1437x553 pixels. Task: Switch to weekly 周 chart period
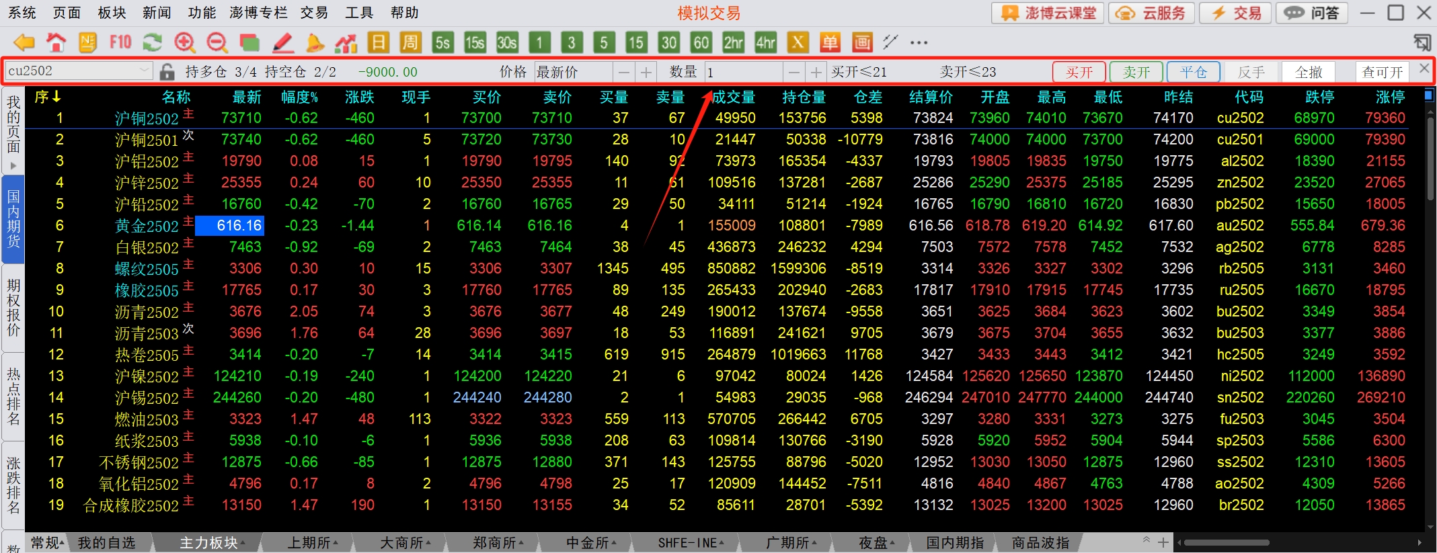(x=410, y=42)
